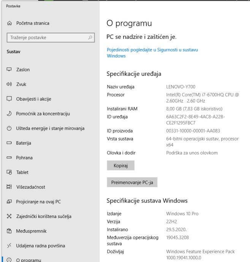Viewport: 250px width, 262px height.
Task: Go to Zvuk settings
Action: point(21,84)
